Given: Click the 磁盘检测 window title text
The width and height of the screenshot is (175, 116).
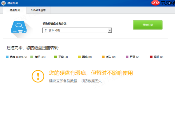Looking at the screenshot, I should (13, 3).
